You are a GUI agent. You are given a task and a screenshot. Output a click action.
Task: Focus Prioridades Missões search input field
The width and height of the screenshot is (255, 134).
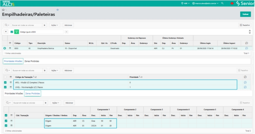coord(27,70)
